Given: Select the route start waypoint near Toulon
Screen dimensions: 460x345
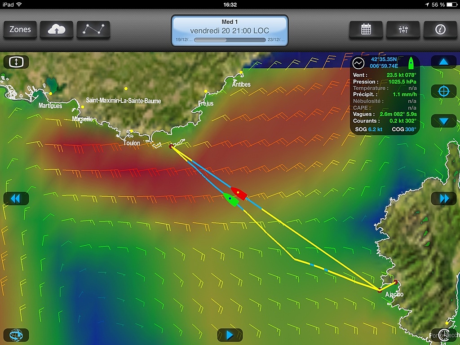Looking at the screenshot, I should click(x=171, y=146).
